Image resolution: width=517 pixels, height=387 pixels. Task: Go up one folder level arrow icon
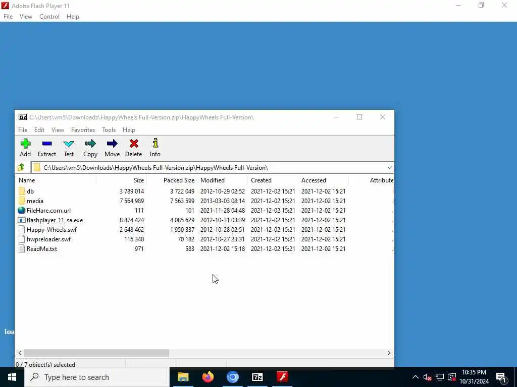21,167
